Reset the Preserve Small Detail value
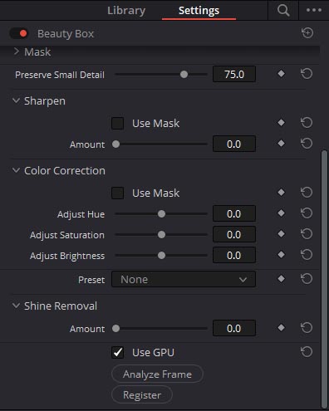329x411 pixels. pyautogui.click(x=307, y=74)
